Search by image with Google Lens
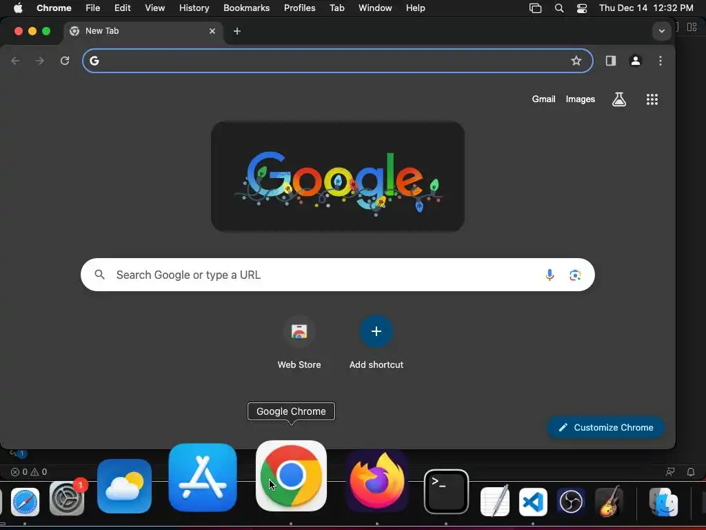Image resolution: width=706 pixels, height=530 pixels. tap(575, 275)
